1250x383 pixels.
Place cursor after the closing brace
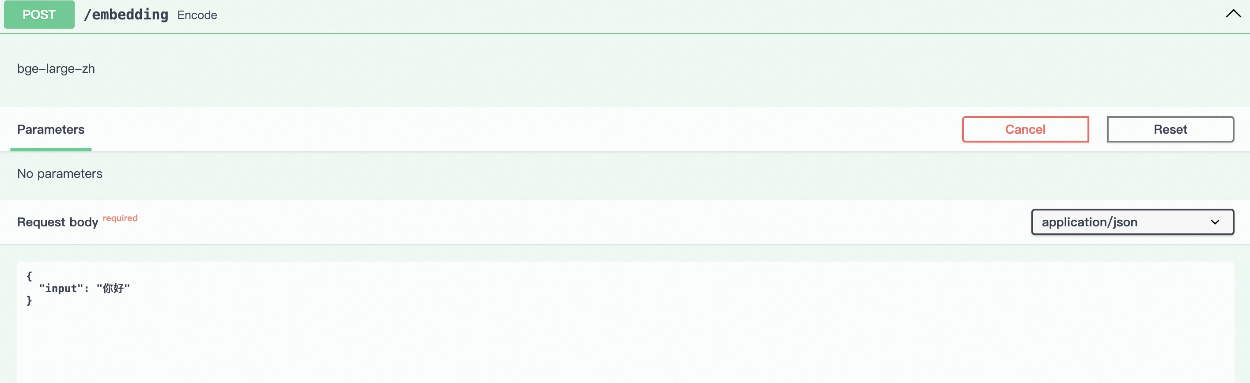tap(33, 300)
